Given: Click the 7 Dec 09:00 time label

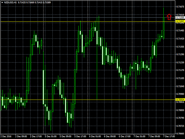Looking at the screenshot, I should click(154, 136).
